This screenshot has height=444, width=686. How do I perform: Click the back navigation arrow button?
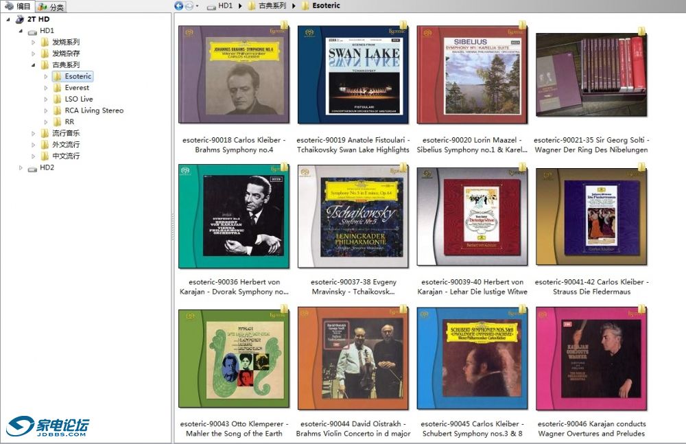click(x=178, y=5)
